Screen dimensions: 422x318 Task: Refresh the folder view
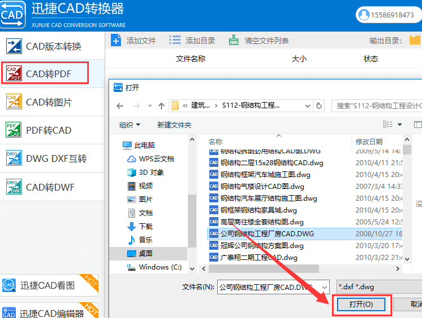[319, 106]
